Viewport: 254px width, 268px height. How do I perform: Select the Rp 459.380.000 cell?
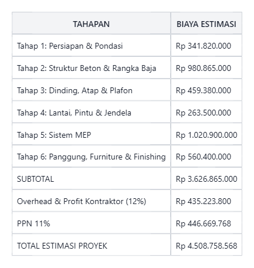point(206,90)
